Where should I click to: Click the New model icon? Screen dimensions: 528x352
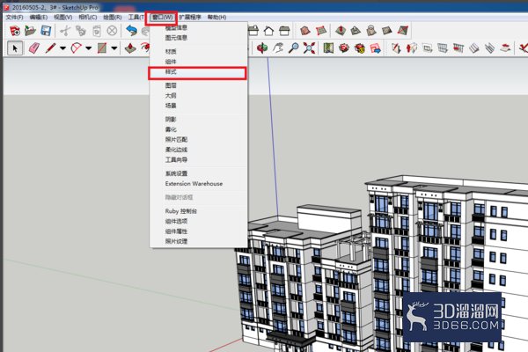(14, 31)
